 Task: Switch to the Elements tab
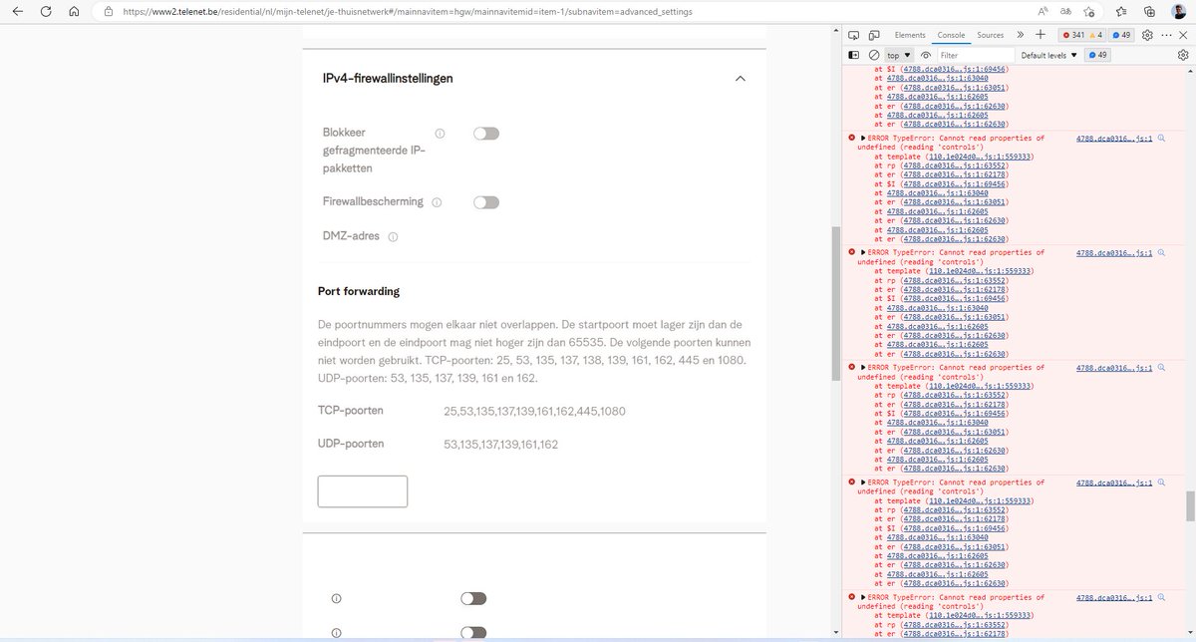[x=910, y=35]
